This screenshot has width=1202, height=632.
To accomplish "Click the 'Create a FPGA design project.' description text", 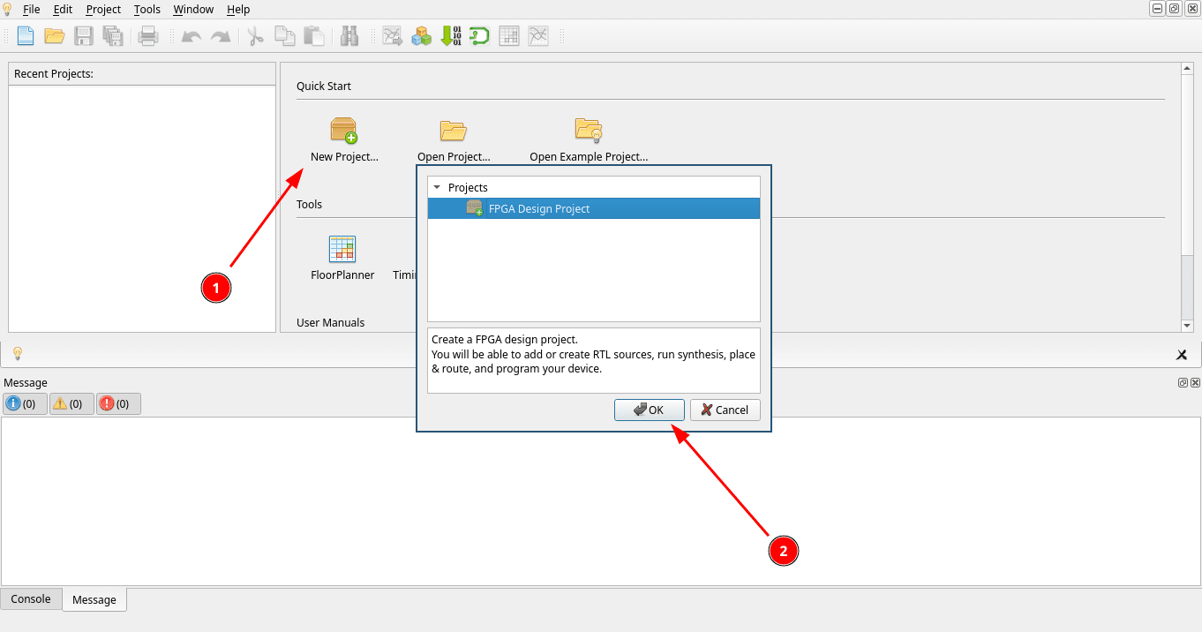I will (x=504, y=339).
